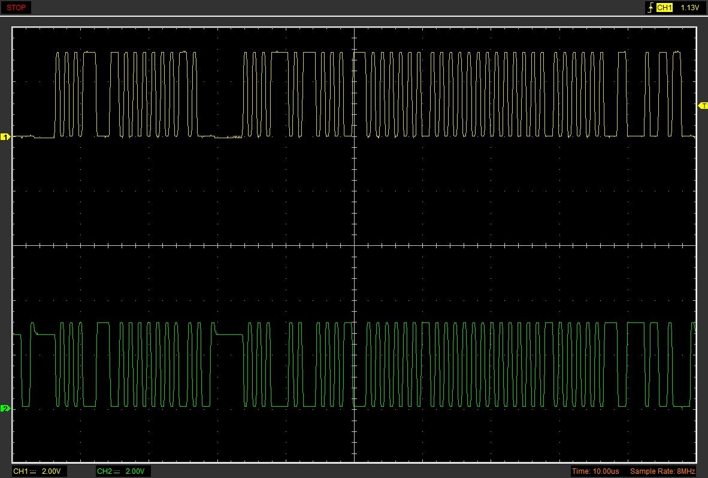Select the CH1 ground level marker
708x478 pixels.
click(x=5, y=136)
